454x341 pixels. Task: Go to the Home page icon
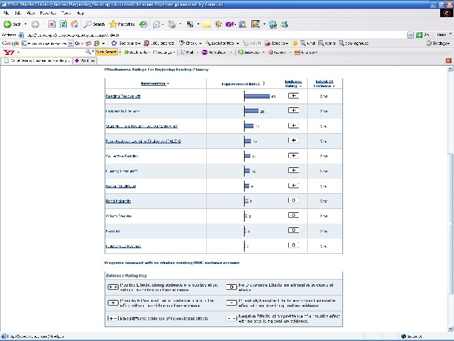74,25
